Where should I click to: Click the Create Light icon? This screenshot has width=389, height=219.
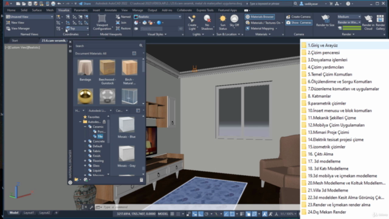pos(191,19)
